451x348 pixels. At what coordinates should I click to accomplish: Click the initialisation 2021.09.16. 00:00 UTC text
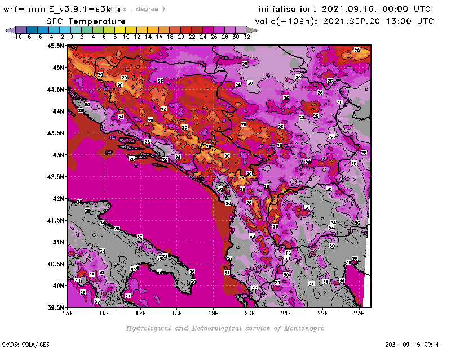pyautogui.click(x=344, y=9)
